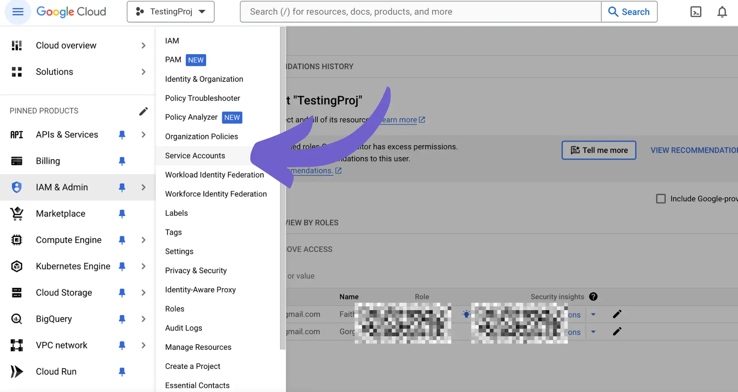Screen dimensions: 738x392
Task: Focus the resource search field
Action: pyautogui.click(x=421, y=12)
